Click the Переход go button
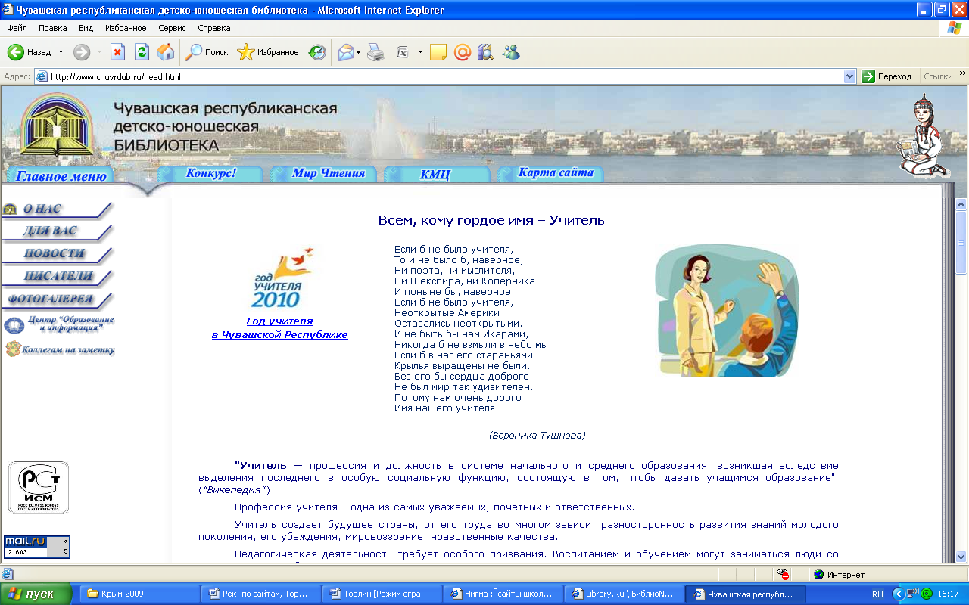Screen dimensions: 969x605 click(886, 76)
